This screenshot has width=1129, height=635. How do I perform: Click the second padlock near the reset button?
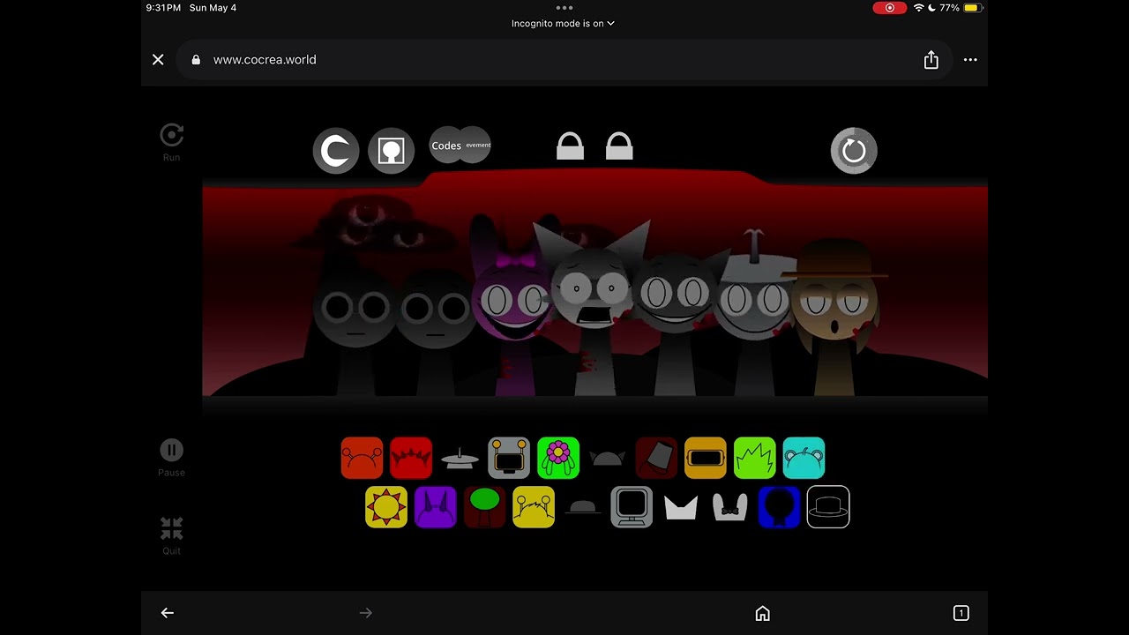click(619, 146)
